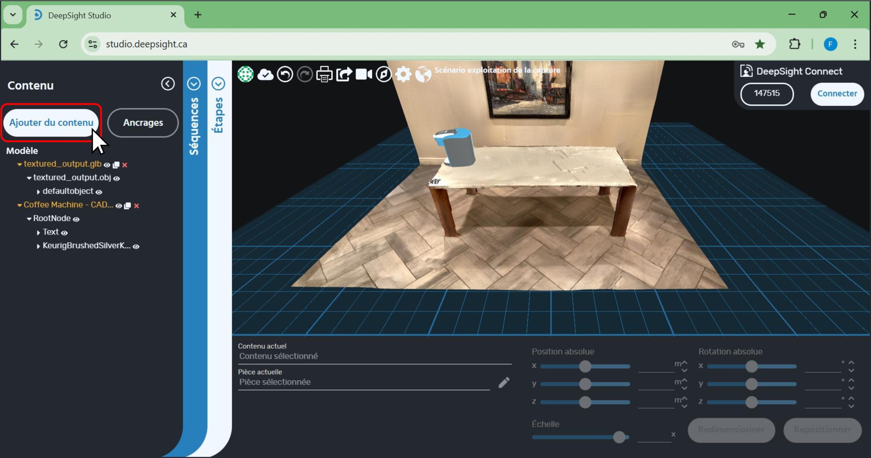Viewport: 871px width, 458px height.
Task: Toggle the grid icon in viewport toolbar
Action: click(245, 74)
